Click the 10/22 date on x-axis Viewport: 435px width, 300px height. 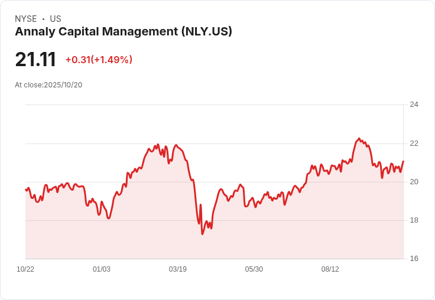[25, 269]
